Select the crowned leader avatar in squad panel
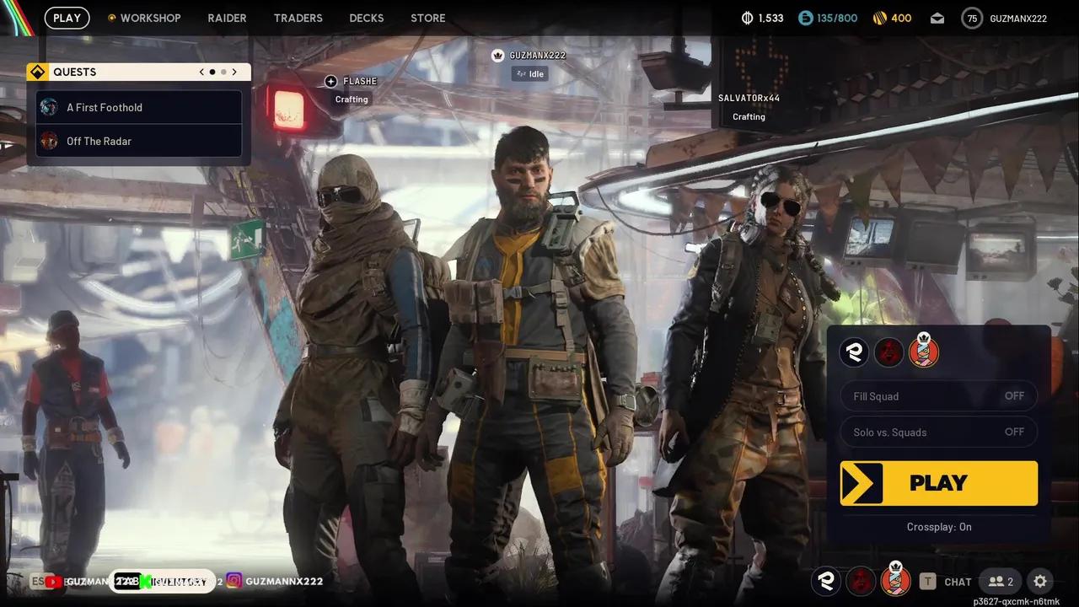The width and height of the screenshot is (1079, 607). (x=924, y=351)
